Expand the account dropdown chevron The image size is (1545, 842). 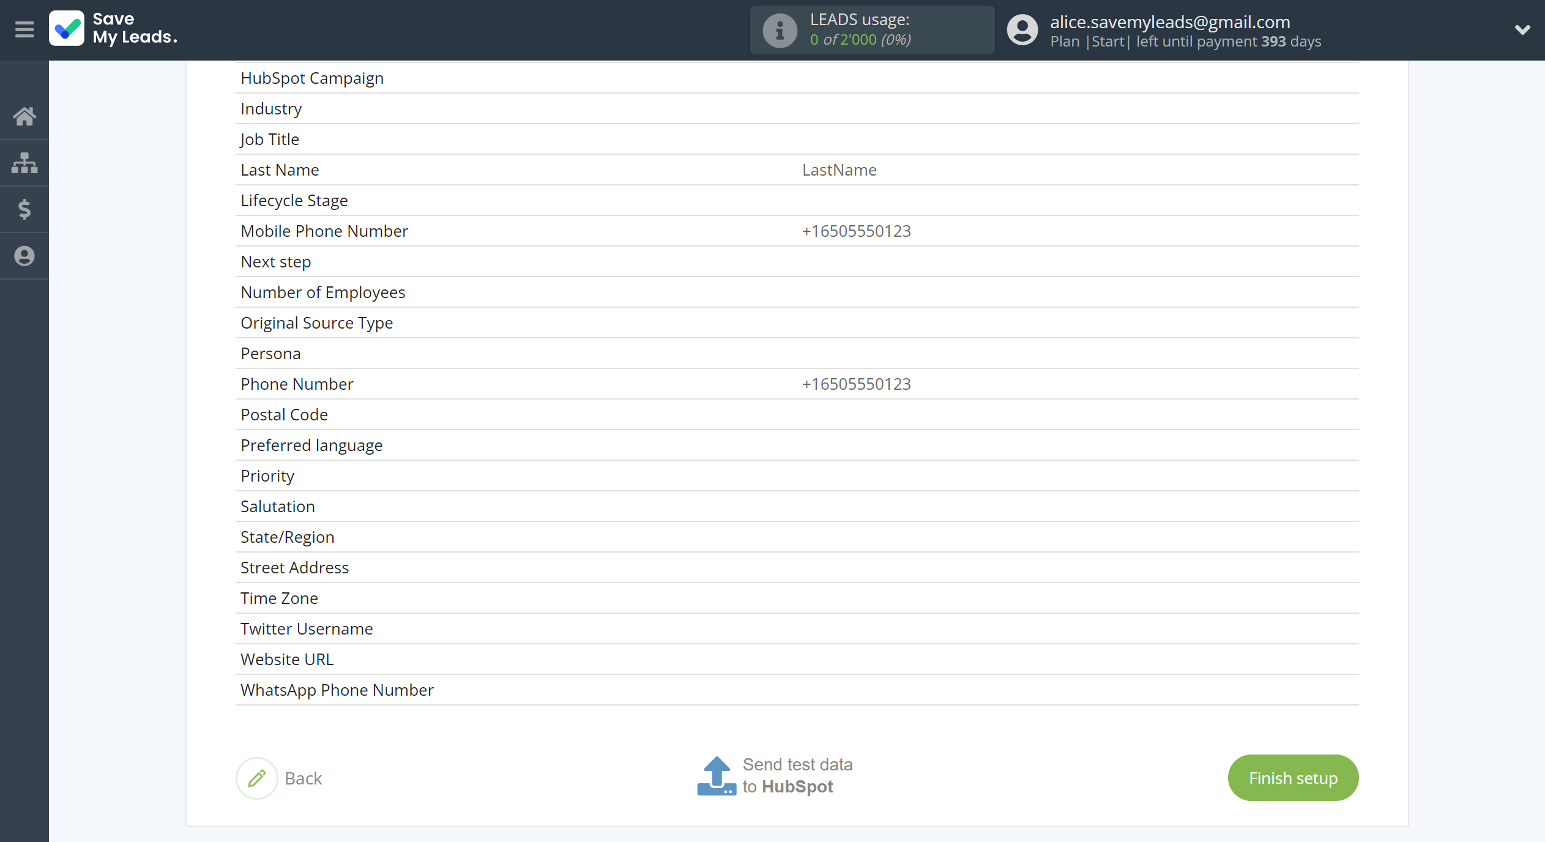coord(1522,29)
